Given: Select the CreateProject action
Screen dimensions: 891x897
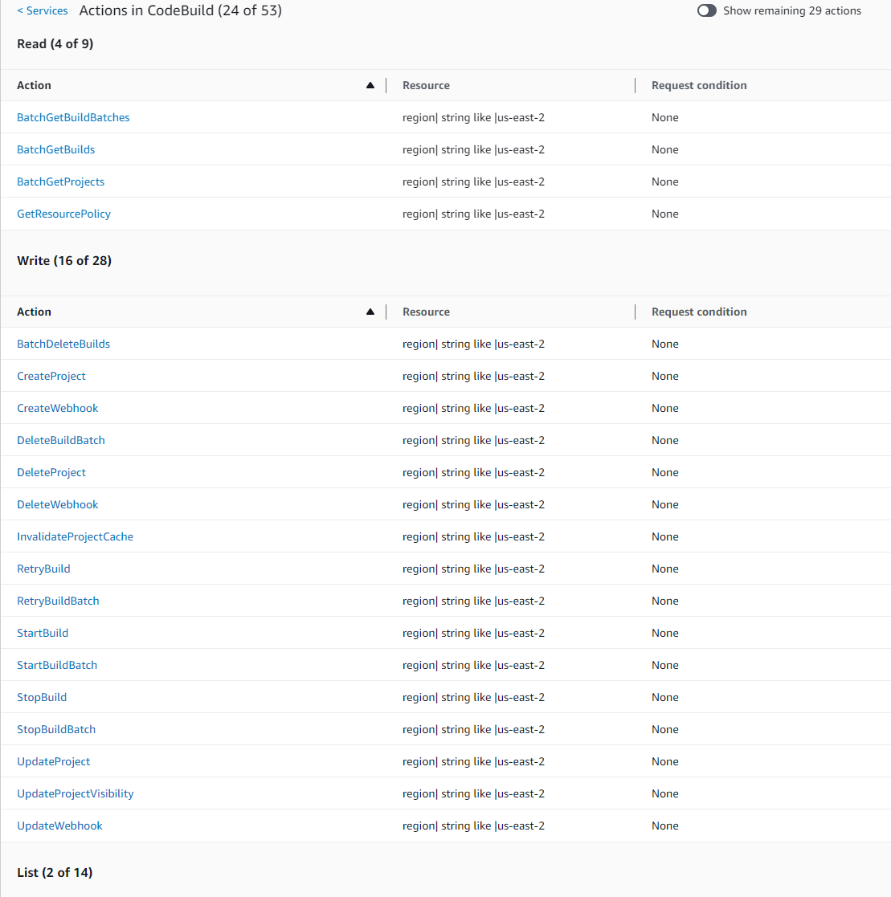Looking at the screenshot, I should (51, 376).
